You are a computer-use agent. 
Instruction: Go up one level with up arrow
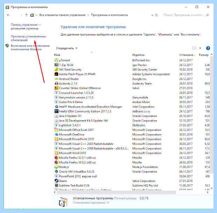[27, 15]
